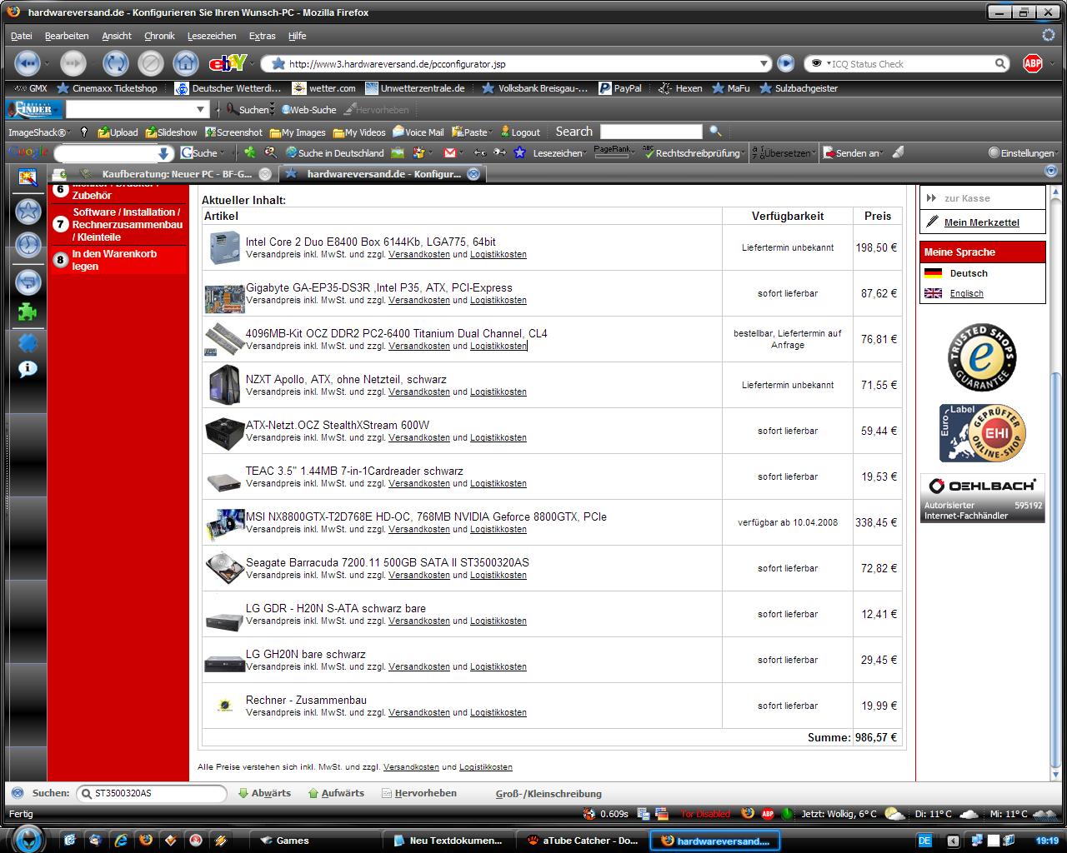Open ImageShack Slideshow
The height and width of the screenshot is (853, 1067).
click(171, 132)
